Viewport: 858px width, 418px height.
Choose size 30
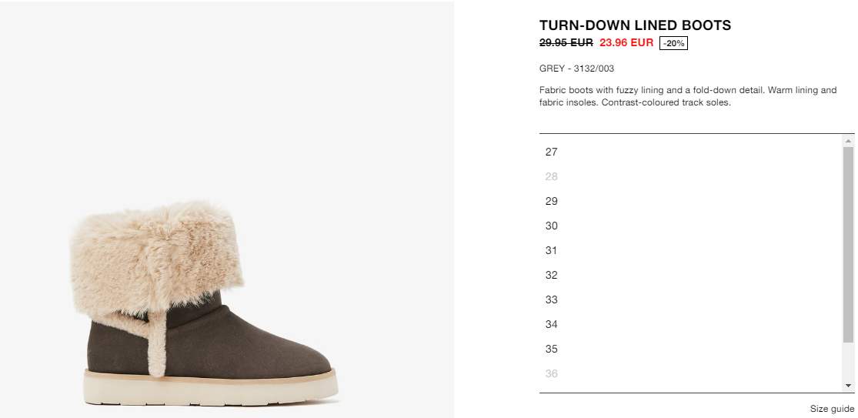[690, 226]
